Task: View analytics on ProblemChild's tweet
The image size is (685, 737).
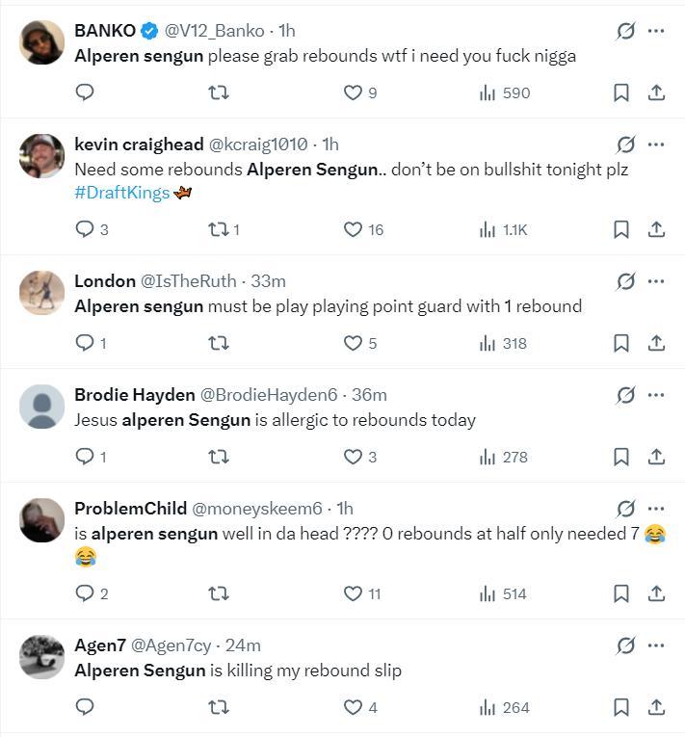Action: pyautogui.click(x=503, y=593)
